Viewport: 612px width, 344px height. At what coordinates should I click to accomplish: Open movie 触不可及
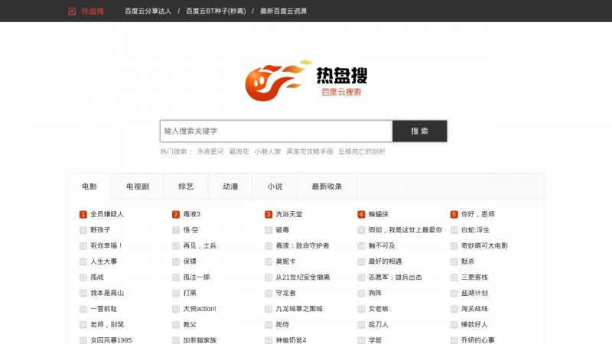coord(382,245)
